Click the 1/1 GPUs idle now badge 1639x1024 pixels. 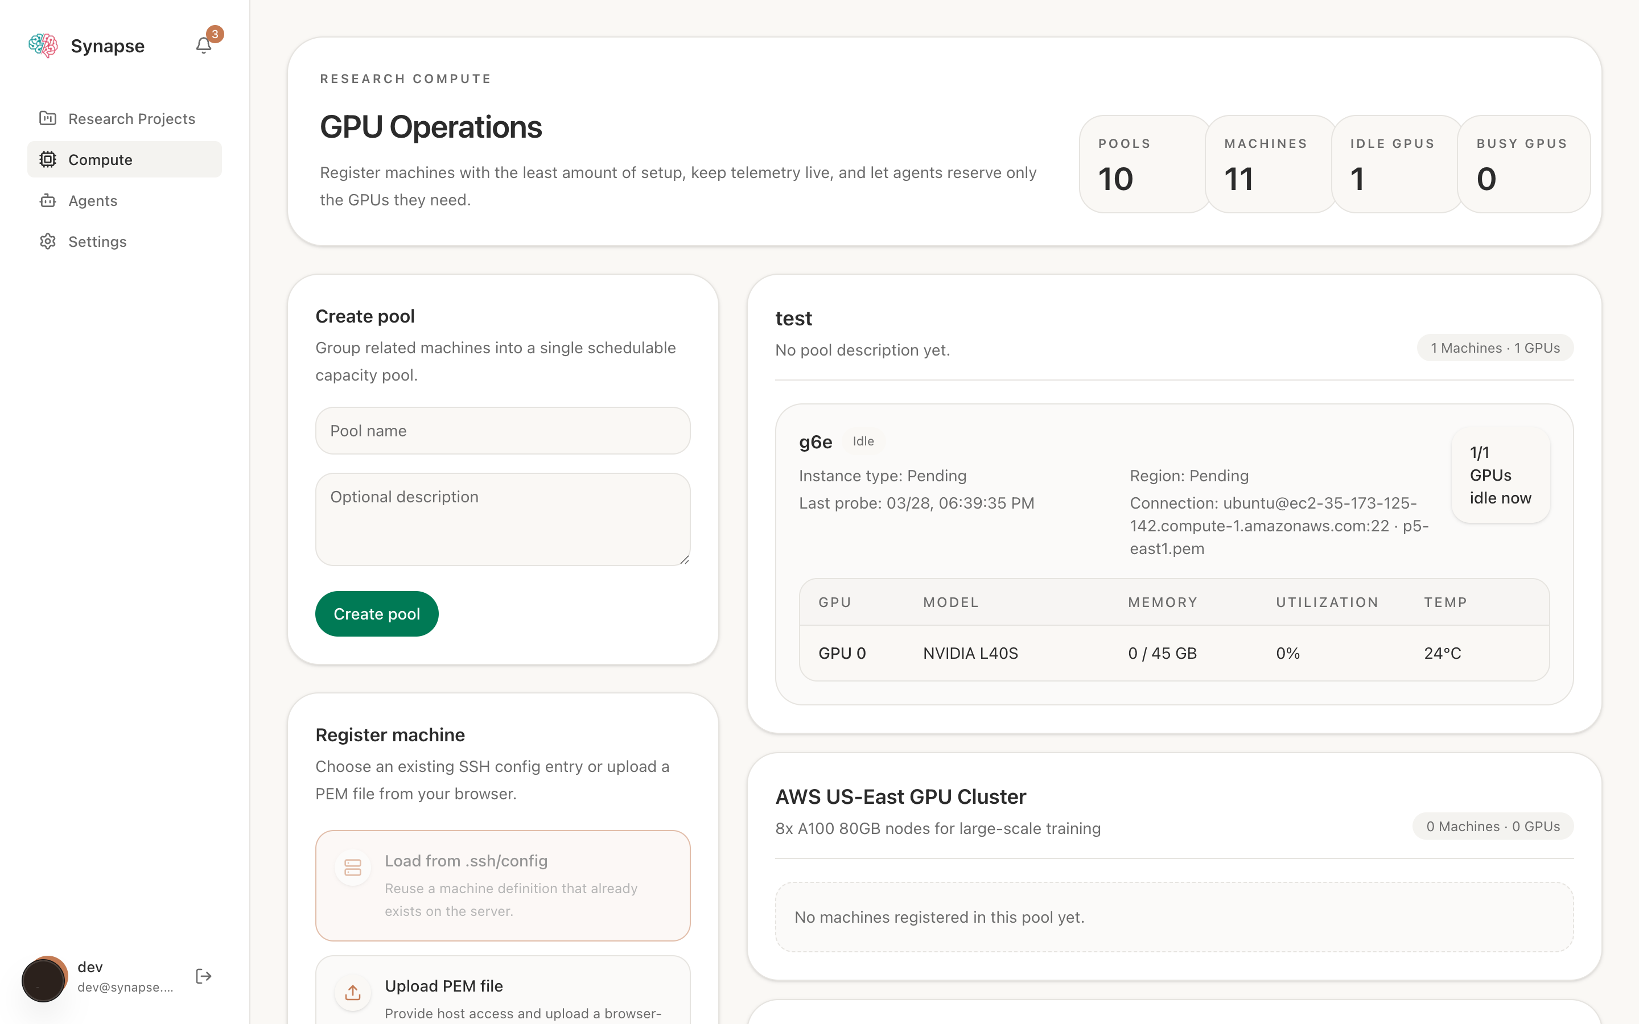coord(1500,475)
